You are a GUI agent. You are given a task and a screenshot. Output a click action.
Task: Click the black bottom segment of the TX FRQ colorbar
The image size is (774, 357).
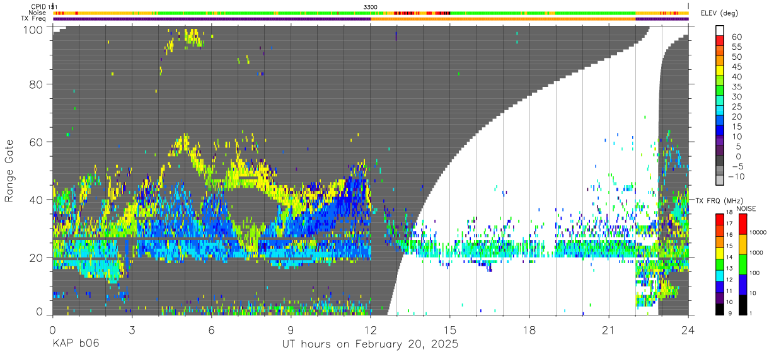click(x=719, y=310)
